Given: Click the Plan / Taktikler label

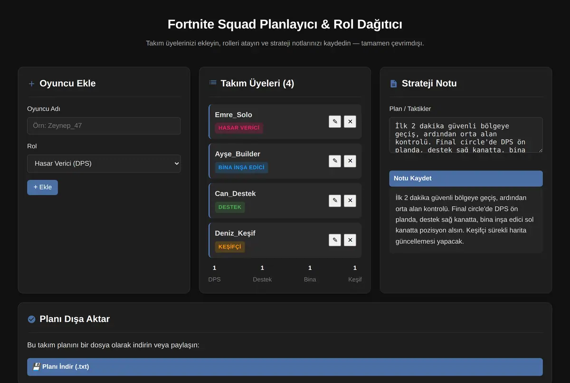Looking at the screenshot, I should click(410, 109).
